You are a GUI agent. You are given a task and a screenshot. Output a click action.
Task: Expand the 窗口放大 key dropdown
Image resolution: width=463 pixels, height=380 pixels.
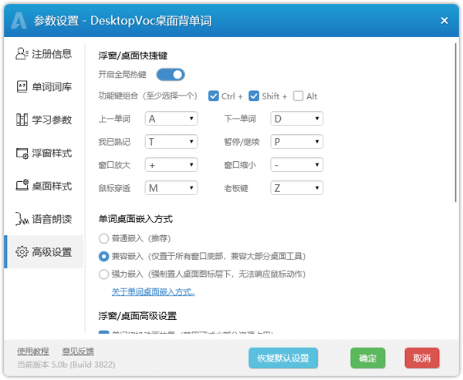(171, 165)
